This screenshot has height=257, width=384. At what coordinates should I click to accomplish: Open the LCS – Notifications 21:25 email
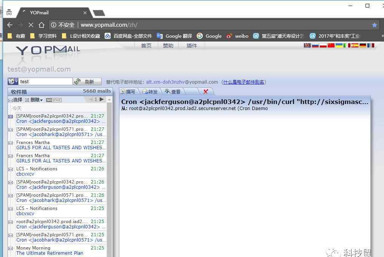pos(60,211)
